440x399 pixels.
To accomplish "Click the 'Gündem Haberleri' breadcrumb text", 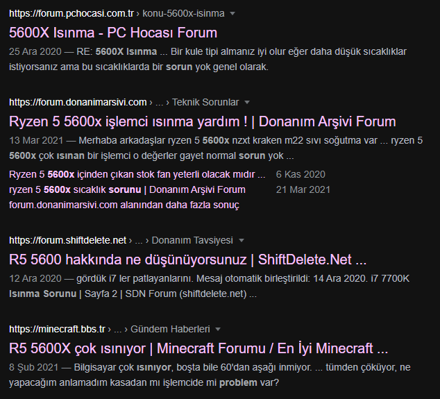I will pyautogui.click(x=170, y=329).
